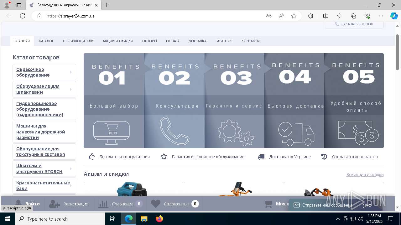Launch Copilot sidebar icon
401x225 pixels.
[x=394, y=16]
